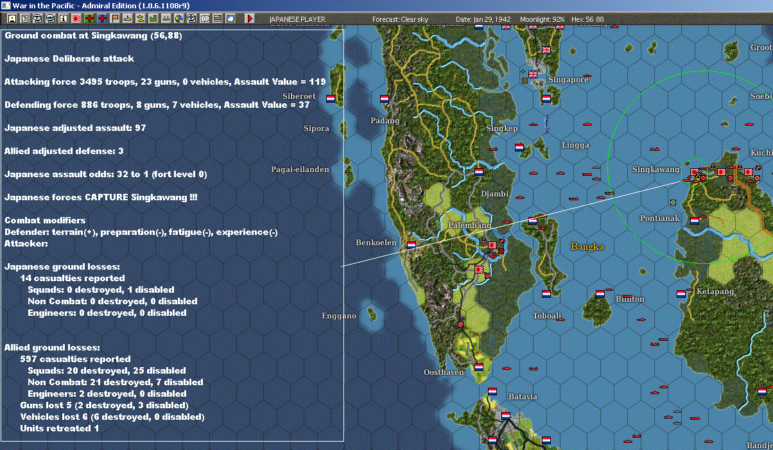Click the orange flag bases toolbar icon
Viewport: 773px width, 450px height.
pyautogui.click(x=114, y=19)
